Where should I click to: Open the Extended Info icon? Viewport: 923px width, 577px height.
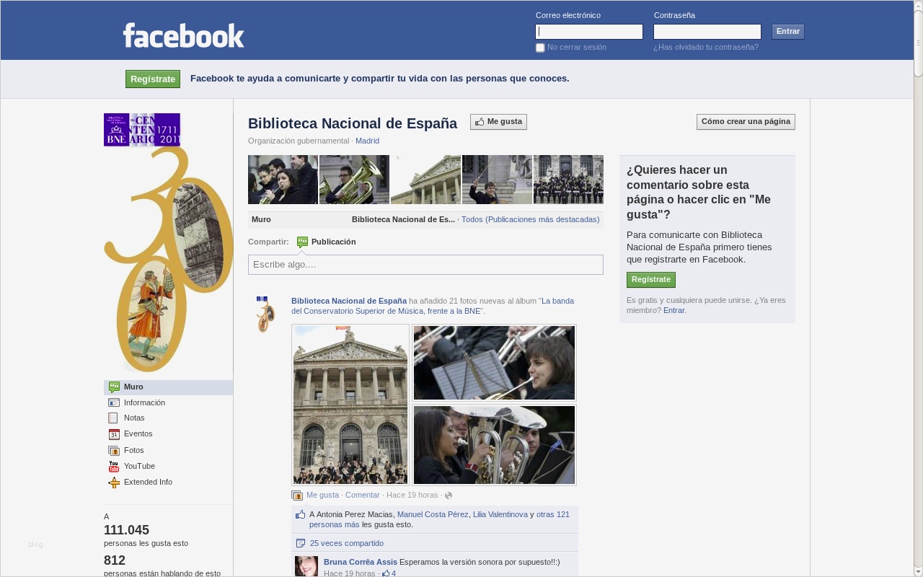click(x=114, y=483)
